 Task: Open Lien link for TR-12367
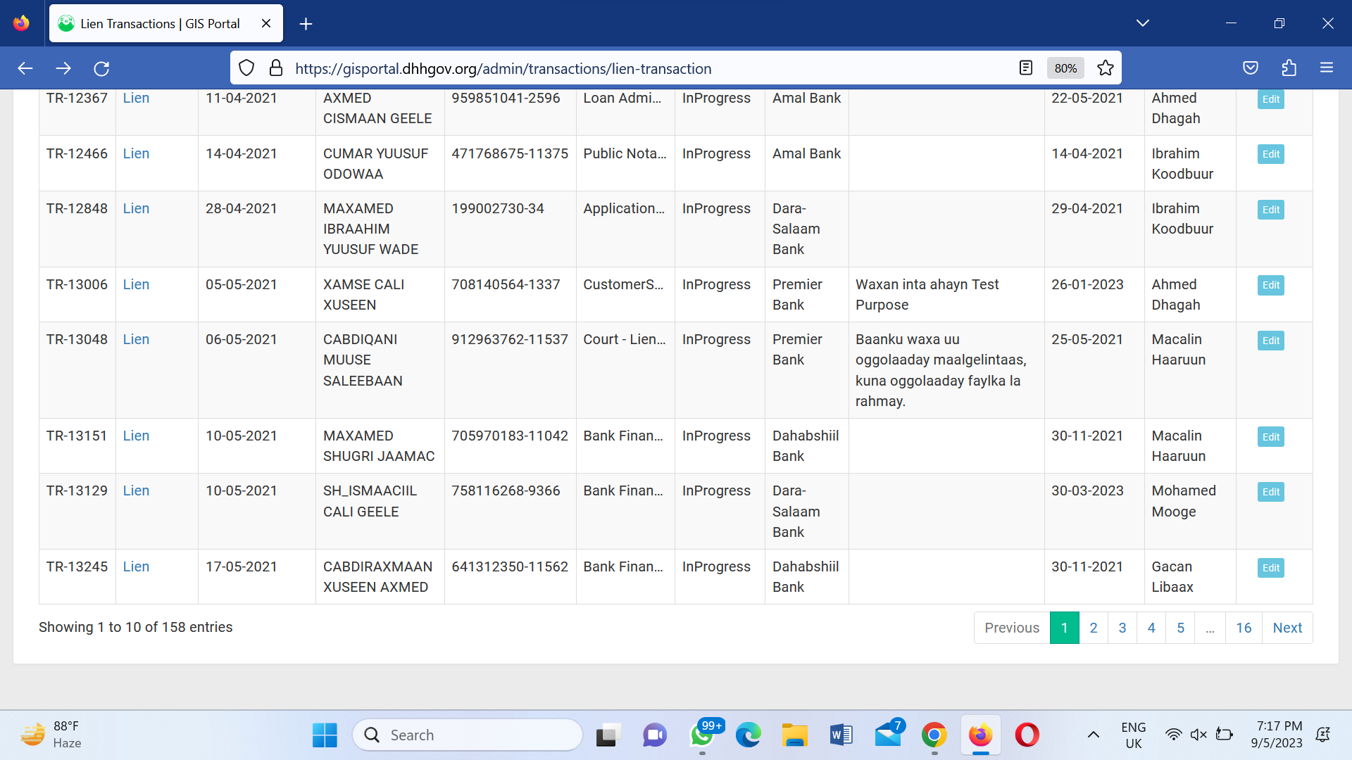136,98
